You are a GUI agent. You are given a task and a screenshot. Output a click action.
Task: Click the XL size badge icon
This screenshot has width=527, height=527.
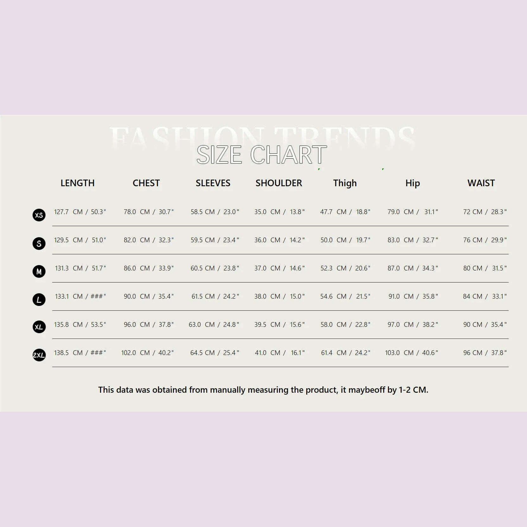tap(39, 327)
